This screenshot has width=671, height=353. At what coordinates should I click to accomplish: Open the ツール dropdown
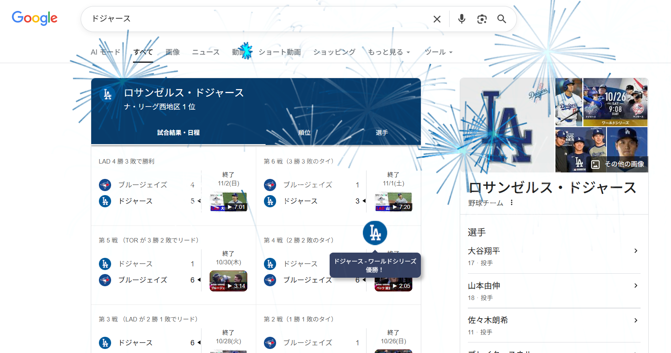click(438, 52)
